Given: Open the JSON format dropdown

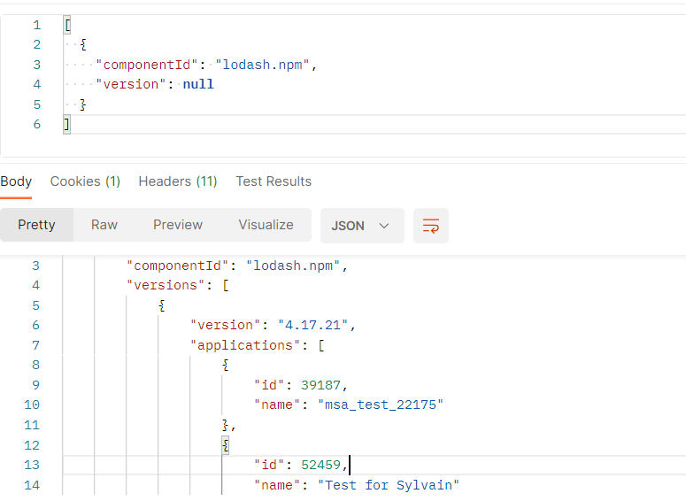Looking at the screenshot, I should (x=361, y=226).
